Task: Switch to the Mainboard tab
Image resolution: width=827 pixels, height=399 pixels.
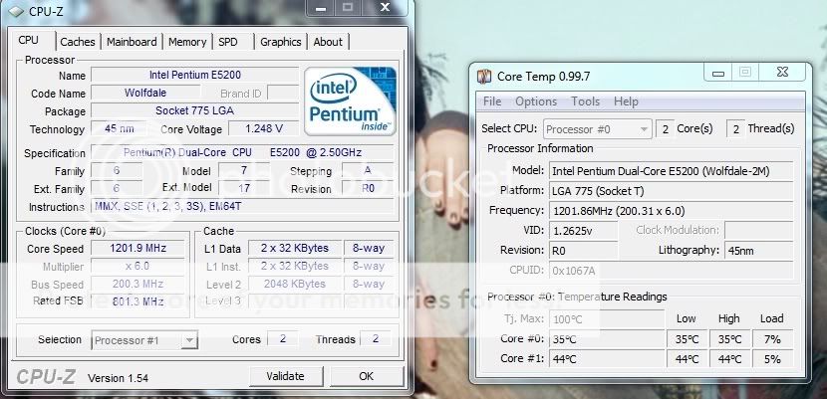Action: (132, 42)
